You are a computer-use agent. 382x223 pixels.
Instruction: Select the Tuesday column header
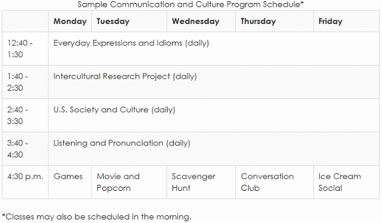[129, 21]
